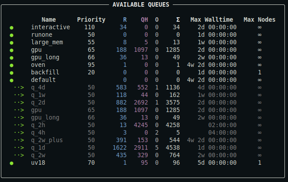Select the q_1w sub-queue name
Image resolution: width=288 pixels, height=182 pixels.
[x=38, y=95]
